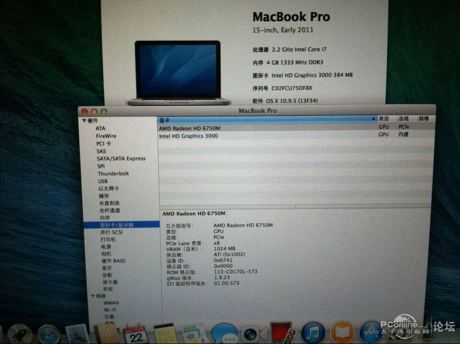Select 相机 in the sidebar
Image resolution: width=460 pixels, height=344 pixels.
click(106, 253)
